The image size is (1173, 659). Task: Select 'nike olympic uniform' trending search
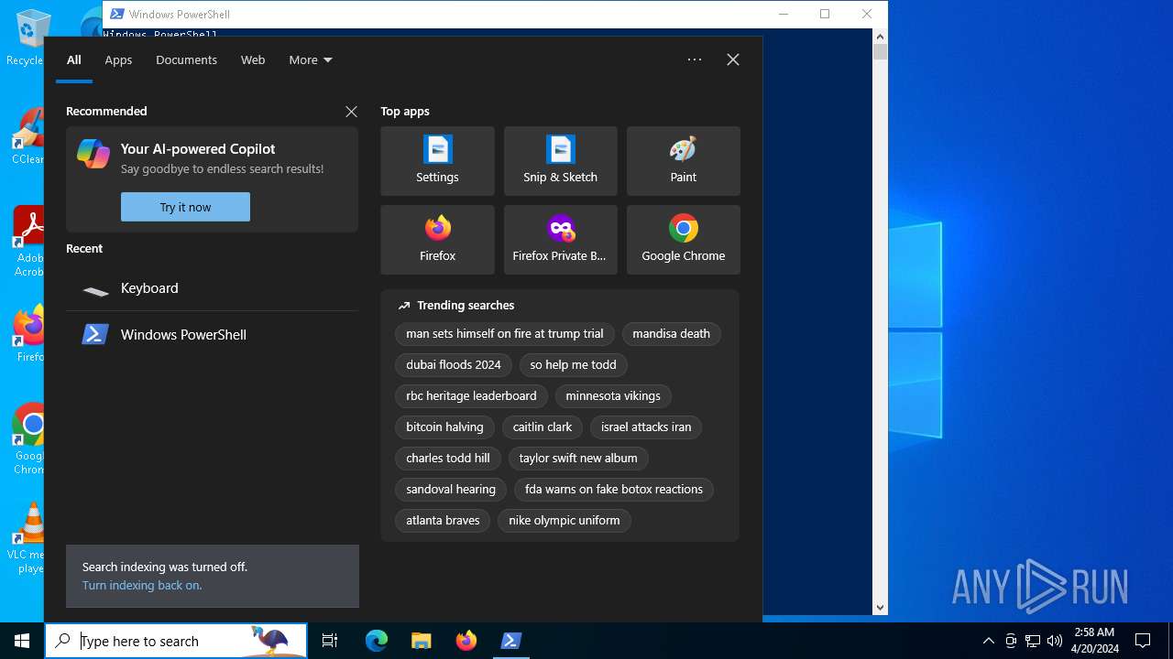pos(565,521)
